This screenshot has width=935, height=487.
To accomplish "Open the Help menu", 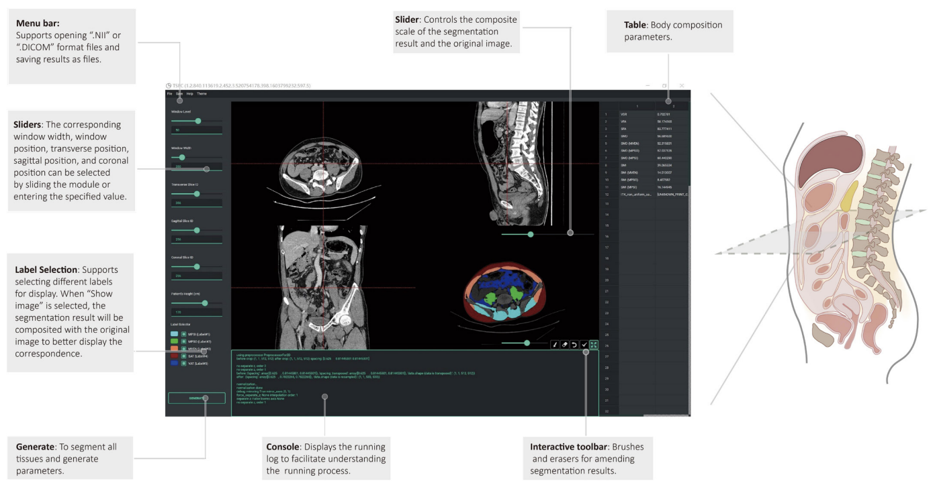I will [190, 94].
